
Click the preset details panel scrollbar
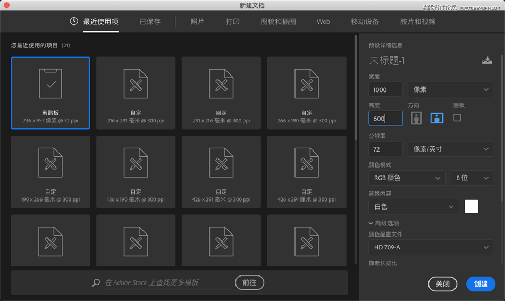click(502, 128)
